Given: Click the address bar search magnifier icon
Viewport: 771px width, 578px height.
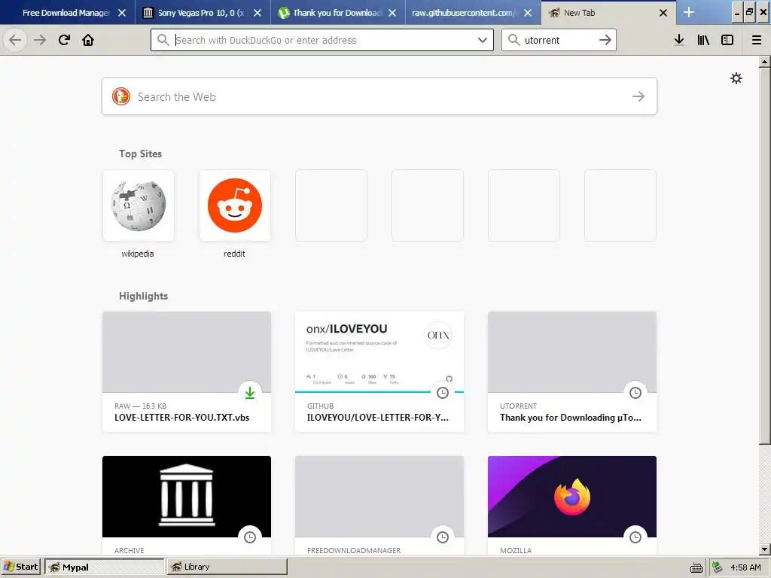Looking at the screenshot, I should click(163, 40).
